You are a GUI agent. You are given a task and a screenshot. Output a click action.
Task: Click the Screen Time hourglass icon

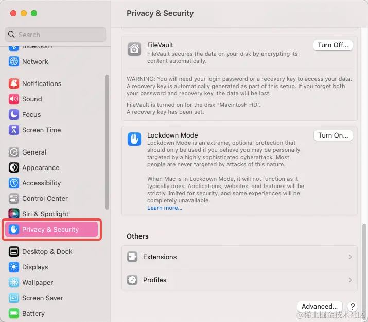pos(14,130)
